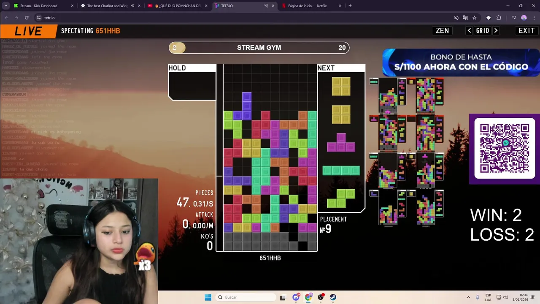This screenshot has height=304, width=540.
Task: Click the 651HHB player name below the board
Action: [x=270, y=258]
